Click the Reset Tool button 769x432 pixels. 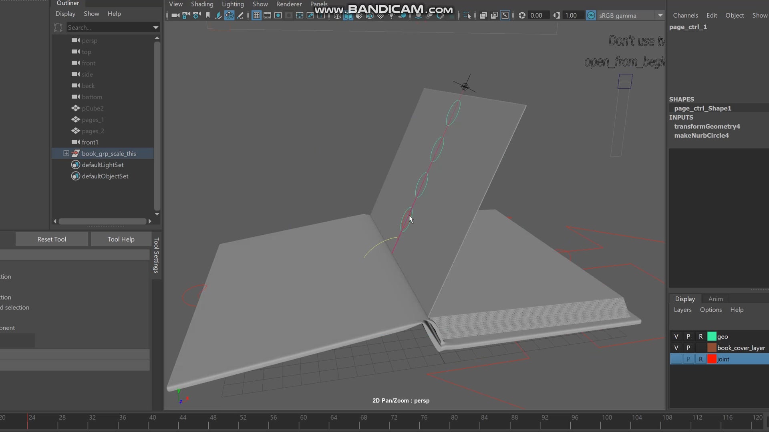(51, 239)
